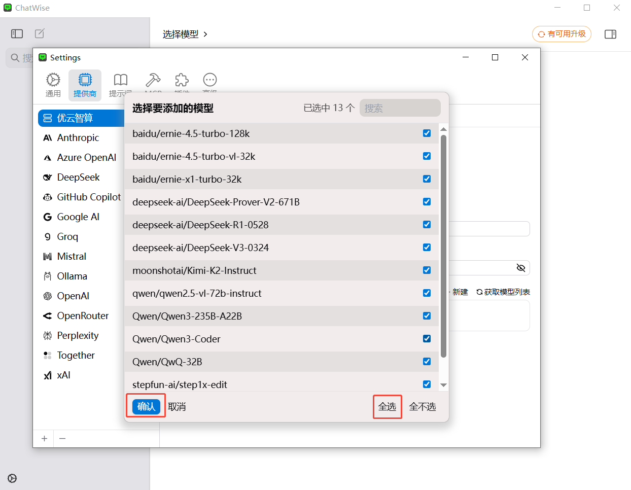This screenshot has width=631, height=490.
Task: Uncheck Qwen/QwQ-32B model
Action: tap(427, 362)
